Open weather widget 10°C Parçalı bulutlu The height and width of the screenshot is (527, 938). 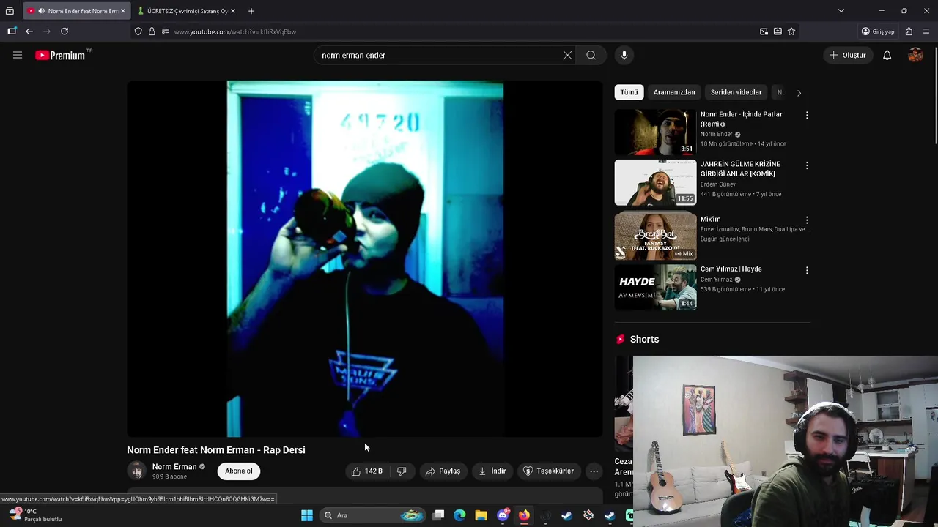point(35,515)
